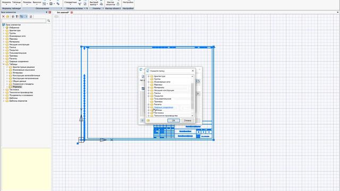Open the Быстрый выбор dropdown
The image size is (340, 191).
94,3
